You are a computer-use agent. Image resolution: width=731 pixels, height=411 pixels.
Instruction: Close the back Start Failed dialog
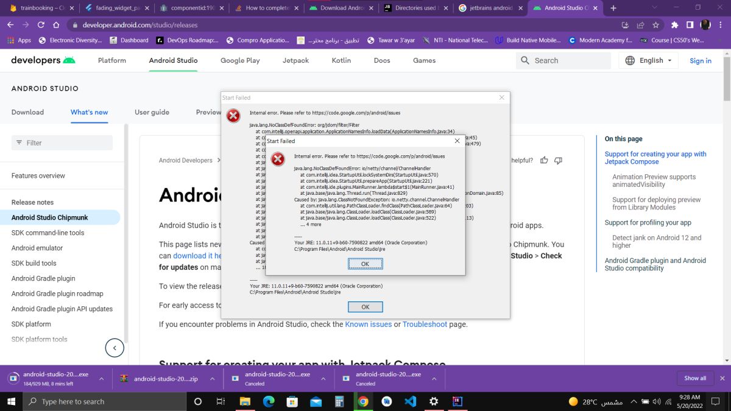tap(501, 97)
